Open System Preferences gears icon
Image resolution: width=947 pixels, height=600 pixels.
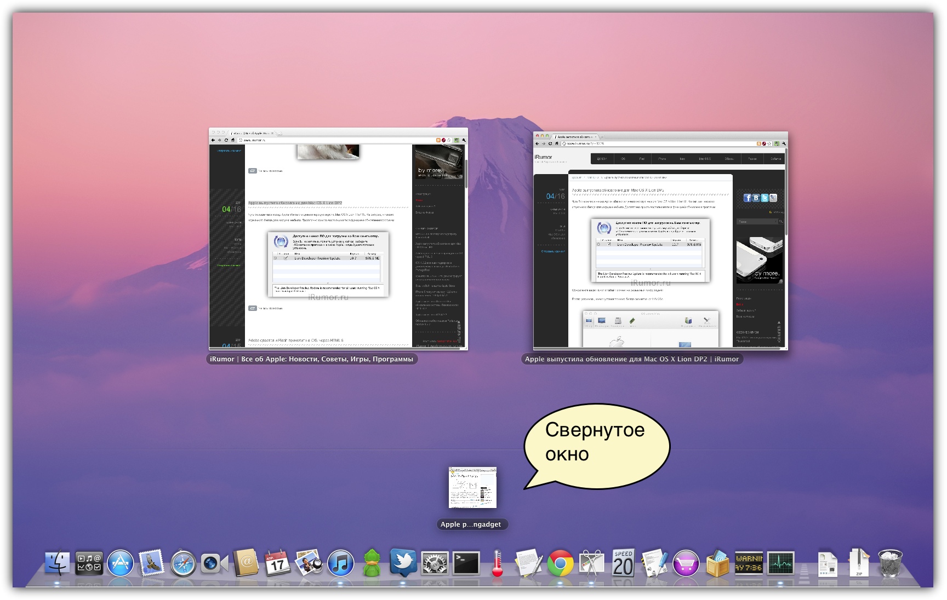435,563
